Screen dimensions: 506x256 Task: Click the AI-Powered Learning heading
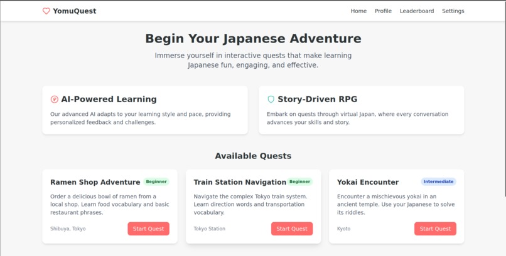pyautogui.click(x=109, y=99)
